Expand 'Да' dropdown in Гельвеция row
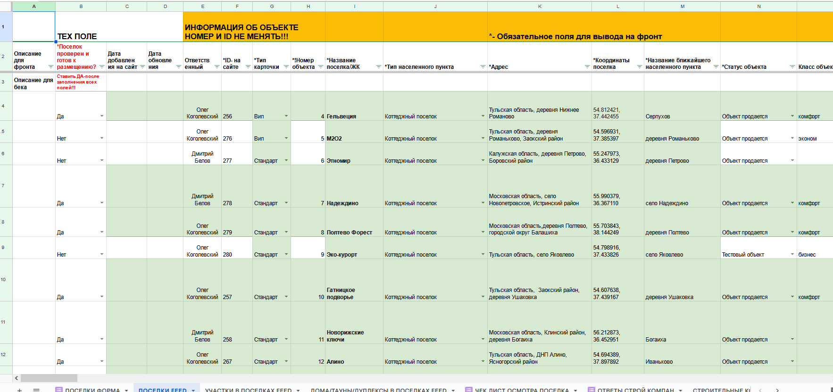Screen dimensions: 833x392 coord(102,116)
